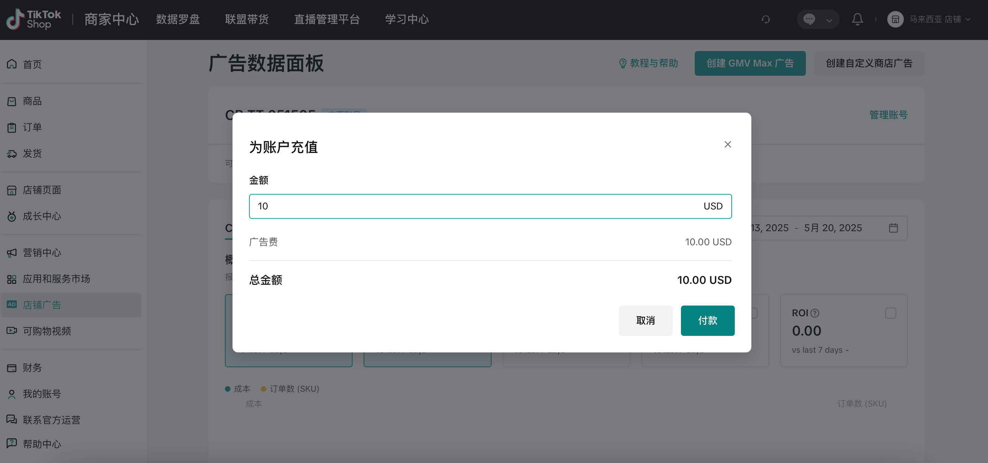Image resolution: width=988 pixels, height=463 pixels.
Task: Select 数据罗盘 in the top menu
Action: point(178,19)
